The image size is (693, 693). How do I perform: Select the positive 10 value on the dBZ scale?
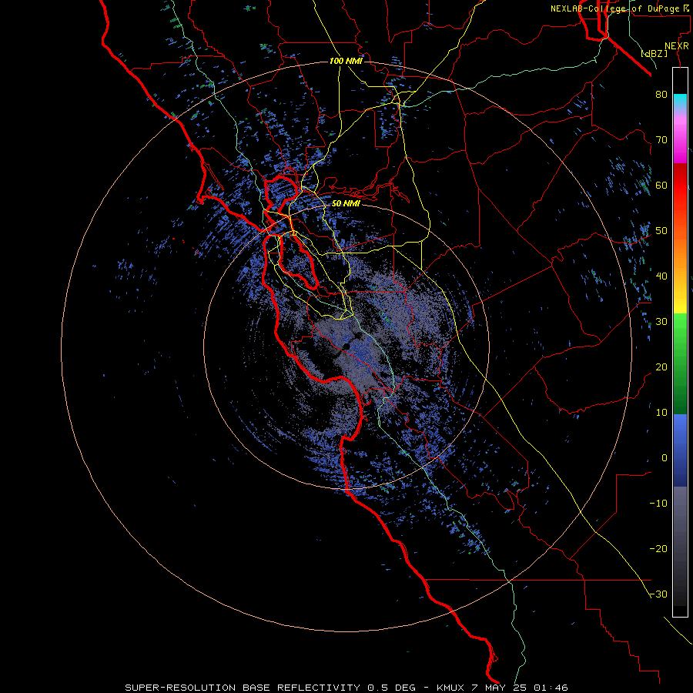(661, 413)
